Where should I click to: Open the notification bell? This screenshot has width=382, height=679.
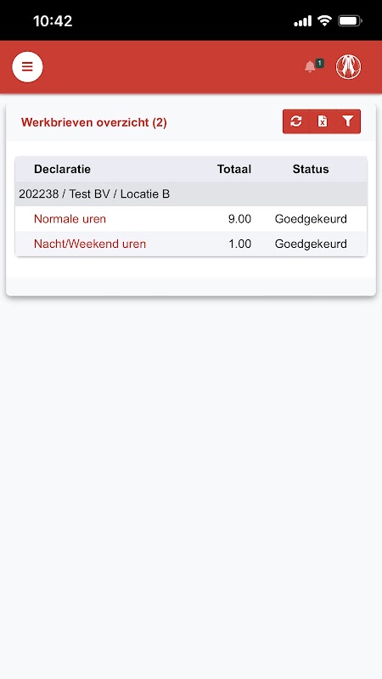tap(310, 67)
